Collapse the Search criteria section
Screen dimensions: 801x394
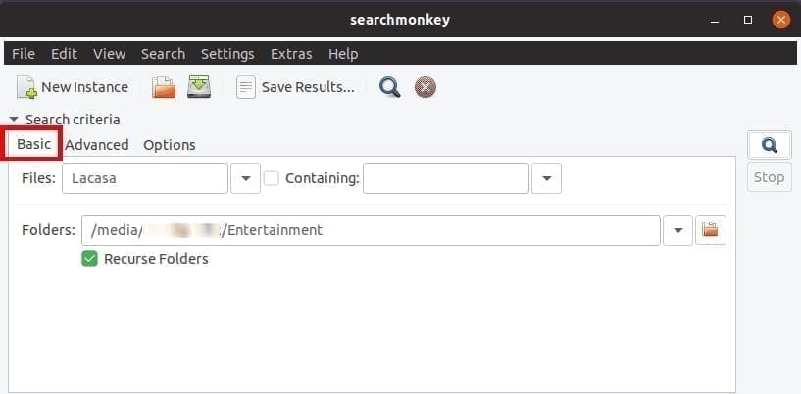point(14,120)
